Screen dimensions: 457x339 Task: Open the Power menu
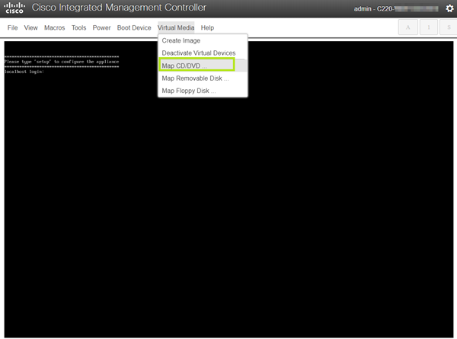(102, 27)
